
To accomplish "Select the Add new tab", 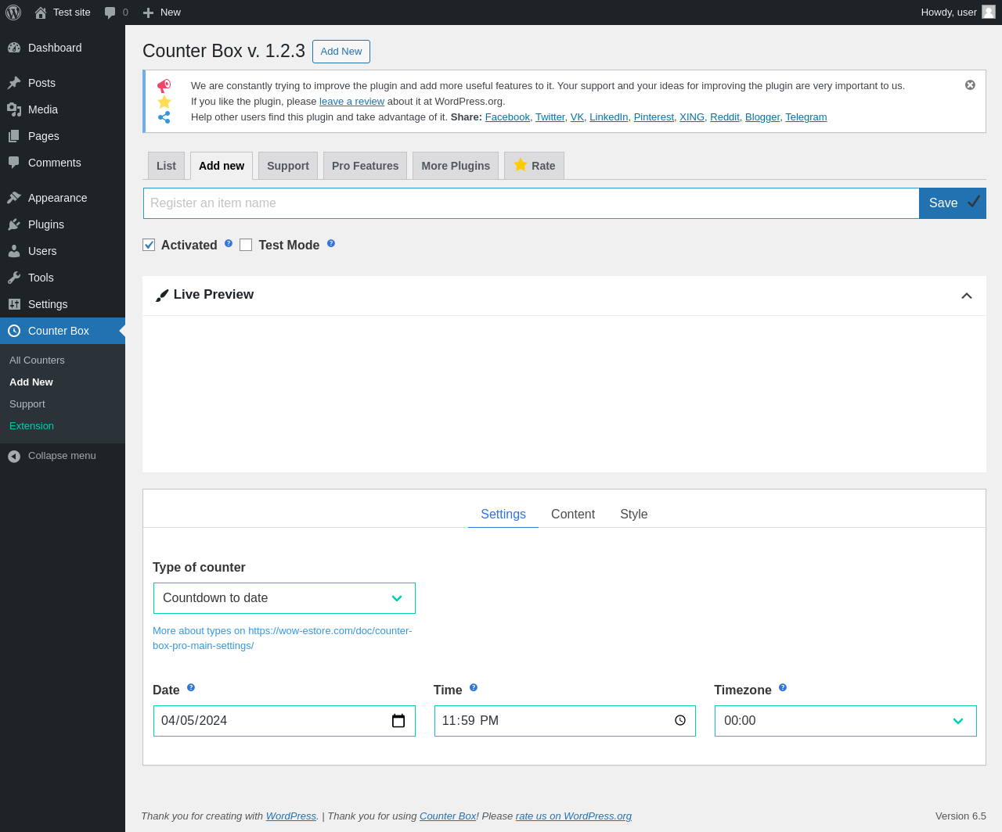I will coord(222,166).
